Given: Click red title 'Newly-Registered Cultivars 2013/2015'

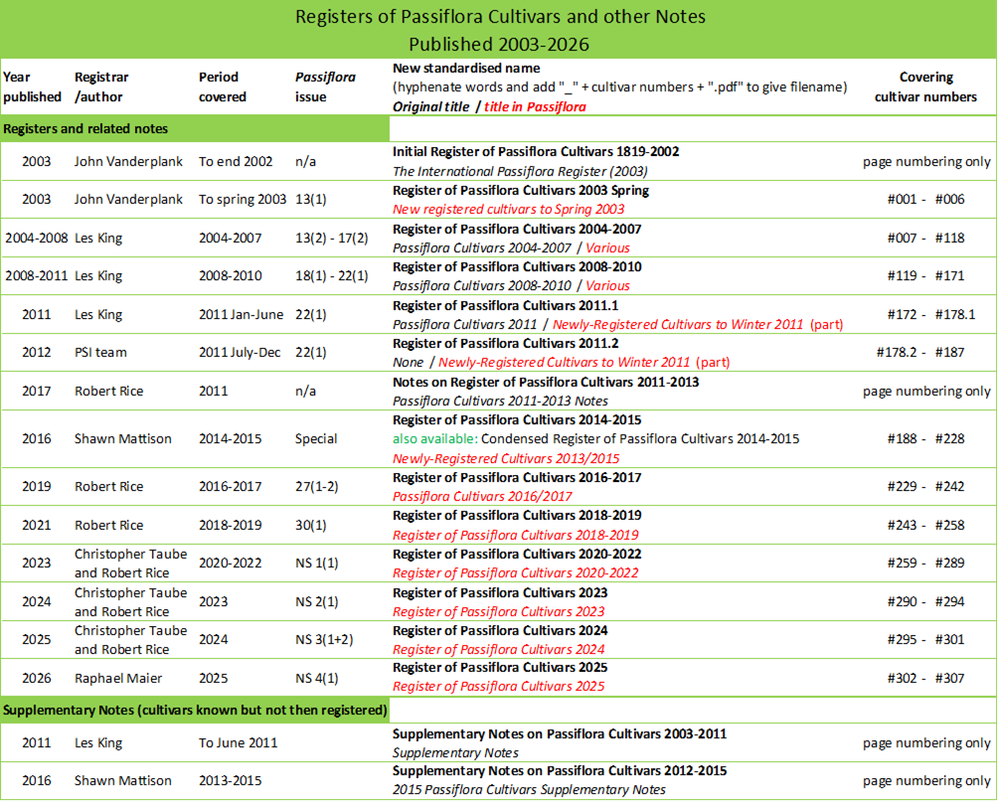Looking at the screenshot, I should [x=506, y=459].
